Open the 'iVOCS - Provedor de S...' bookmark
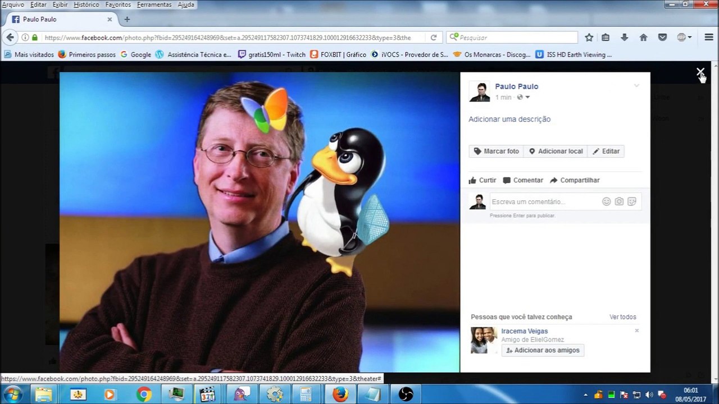This screenshot has width=719, height=404. point(409,54)
